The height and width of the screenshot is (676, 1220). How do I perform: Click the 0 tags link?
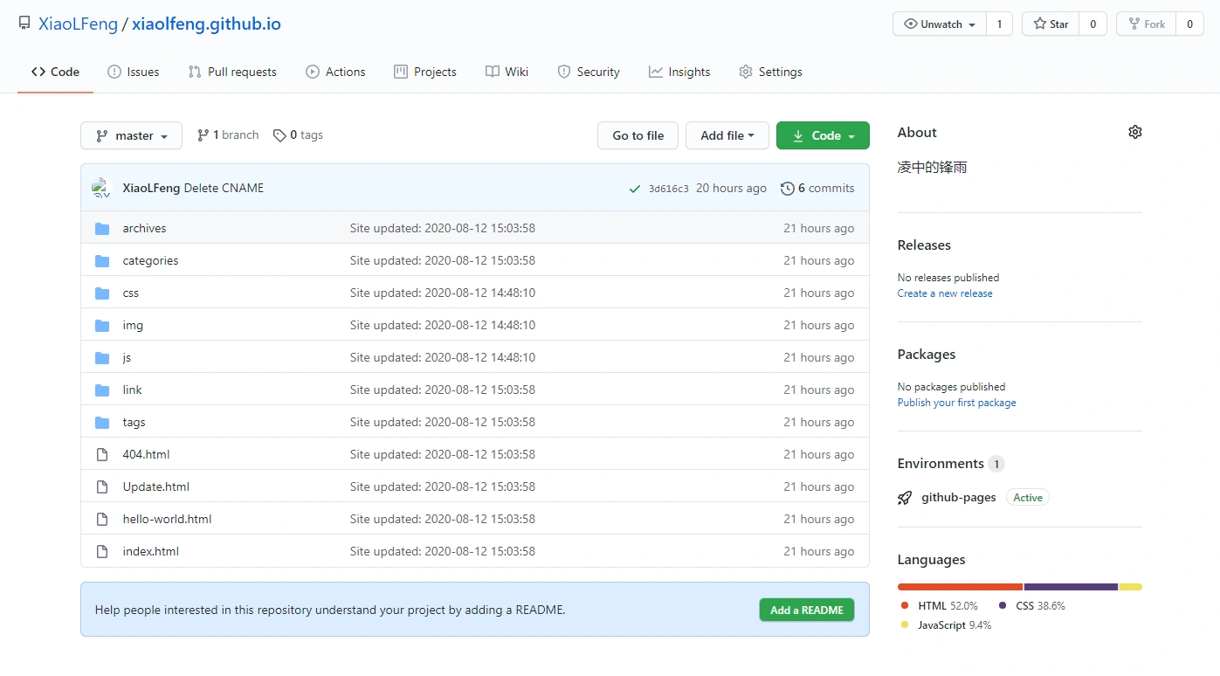298,135
